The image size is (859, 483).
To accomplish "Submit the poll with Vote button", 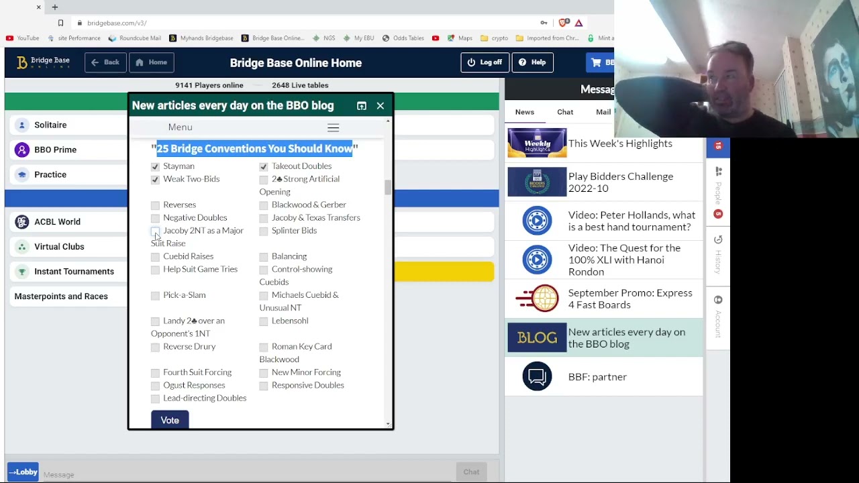I will 170,421.
